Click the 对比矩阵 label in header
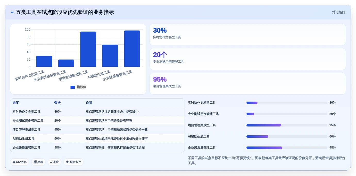 [338, 12]
